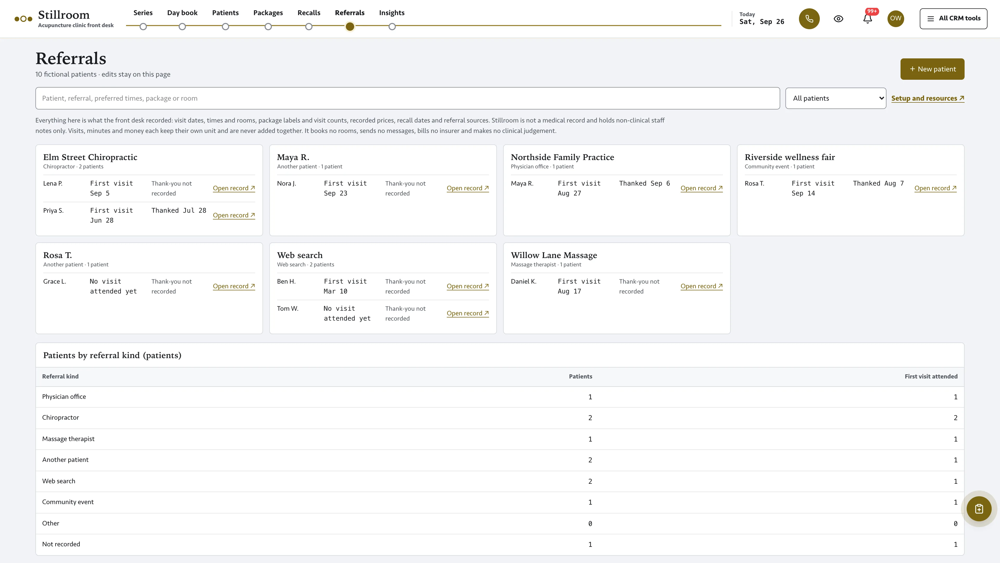Click the Web search card heading
Viewport: 1000px width, 563px height.
(300, 255)
